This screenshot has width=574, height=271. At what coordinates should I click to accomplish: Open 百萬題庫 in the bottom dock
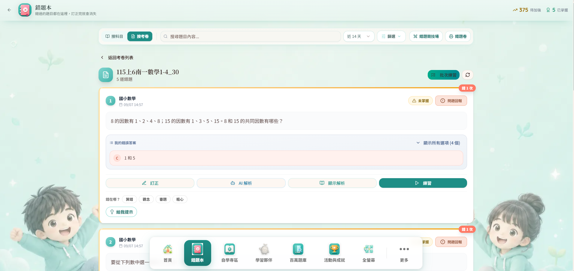click(298, 253)
